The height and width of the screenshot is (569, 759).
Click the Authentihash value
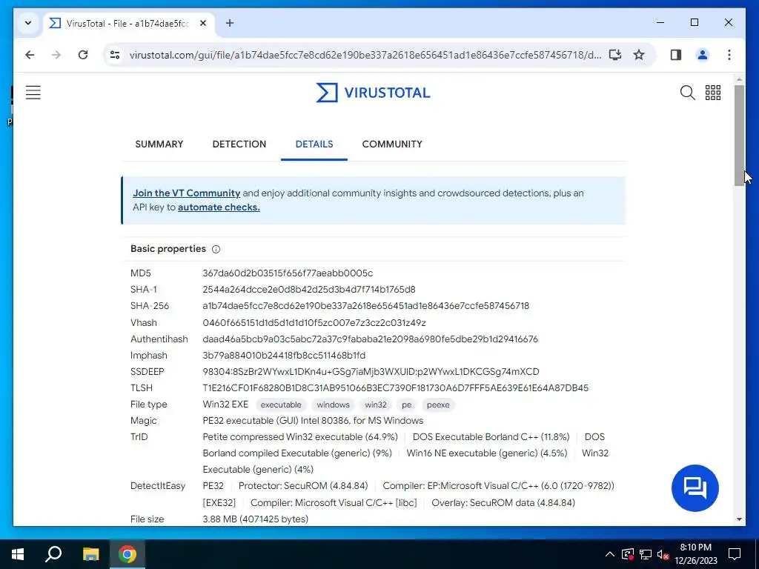pos(371,339)
